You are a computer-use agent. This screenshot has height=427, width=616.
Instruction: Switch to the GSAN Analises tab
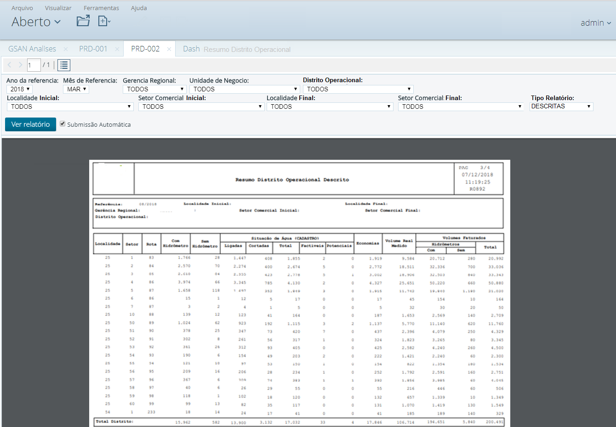pos(32,49)
